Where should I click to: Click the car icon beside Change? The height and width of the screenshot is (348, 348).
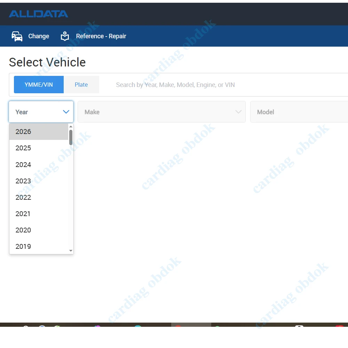17,36
